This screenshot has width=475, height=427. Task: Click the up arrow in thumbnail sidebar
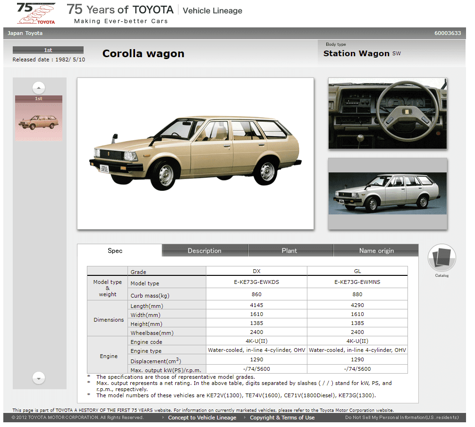click(x=39, y=88)
